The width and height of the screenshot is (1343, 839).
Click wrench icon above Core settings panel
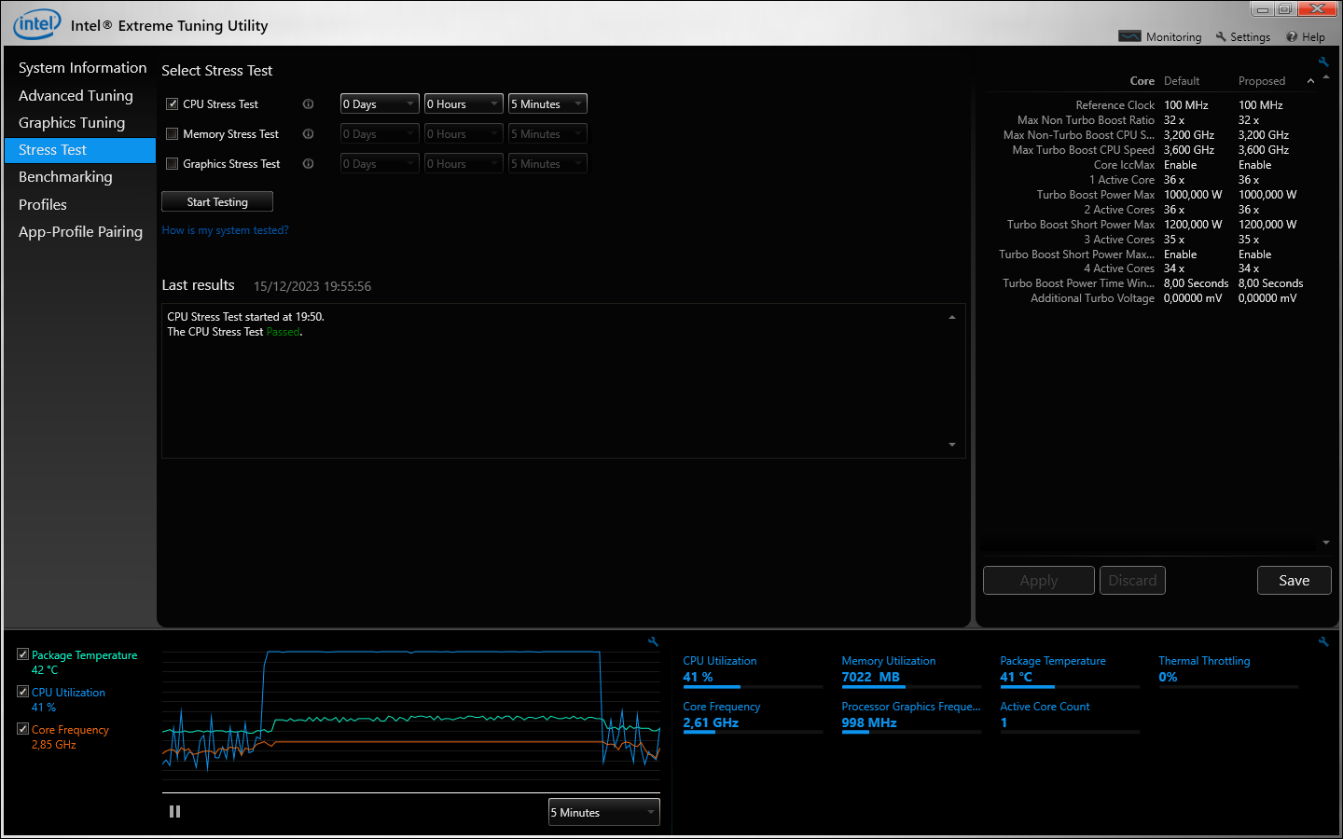1323,62
